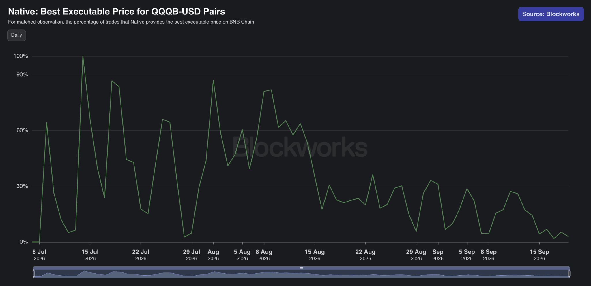Click the chart subtitle description
This screenshot has height=286, width=591.
point(131,22)
